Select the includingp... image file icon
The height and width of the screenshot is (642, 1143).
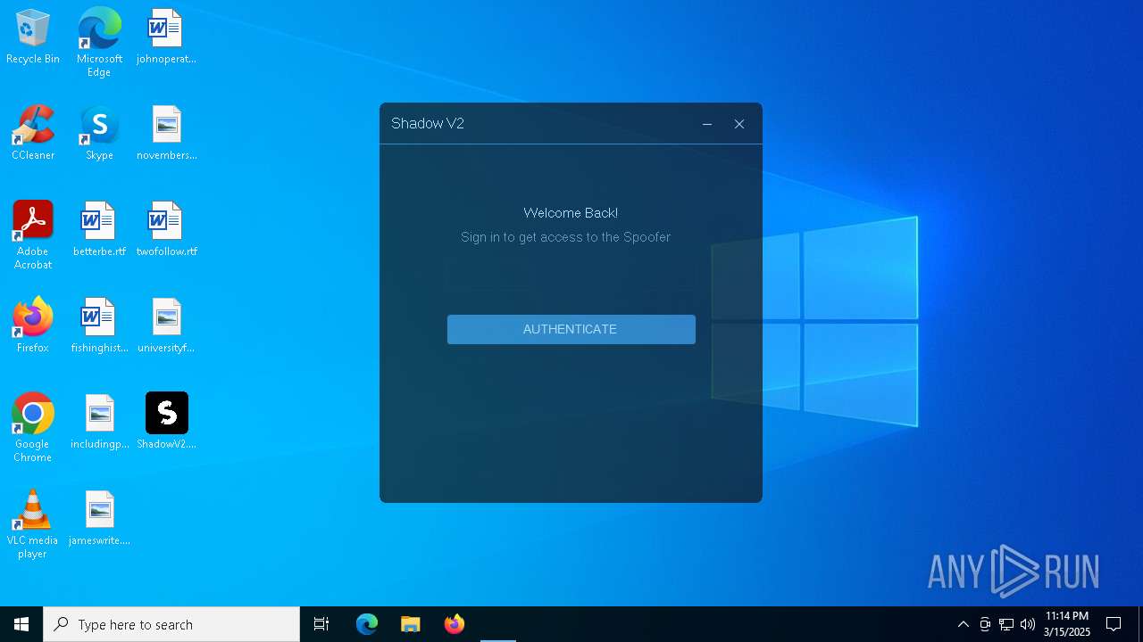99,423
